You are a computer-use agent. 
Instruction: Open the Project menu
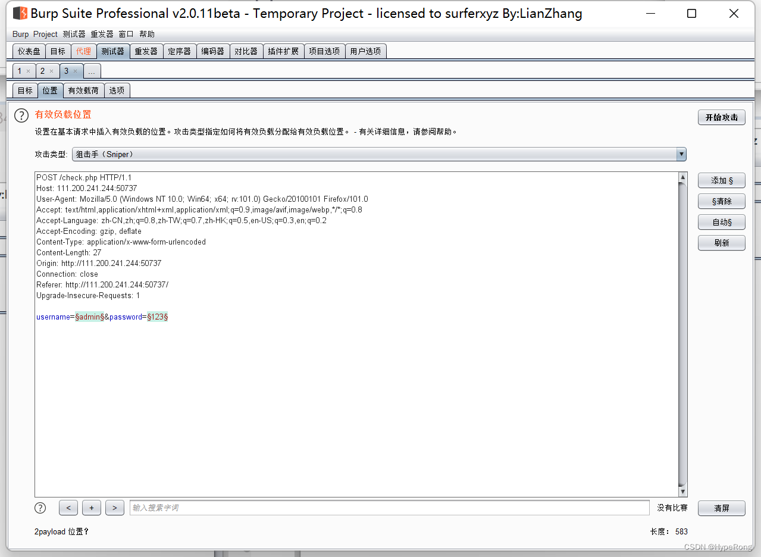click(x=45, y=35)
